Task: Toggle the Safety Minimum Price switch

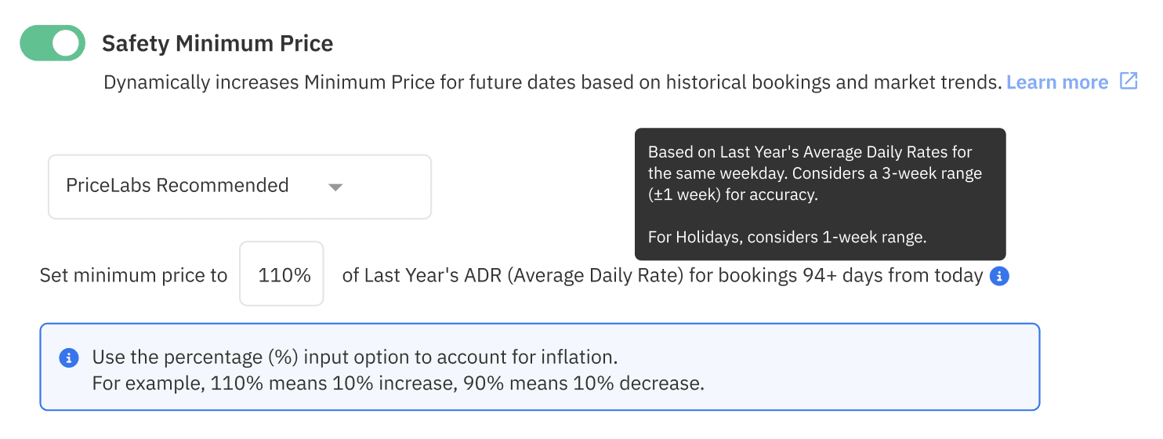Action: click(53, 43)
